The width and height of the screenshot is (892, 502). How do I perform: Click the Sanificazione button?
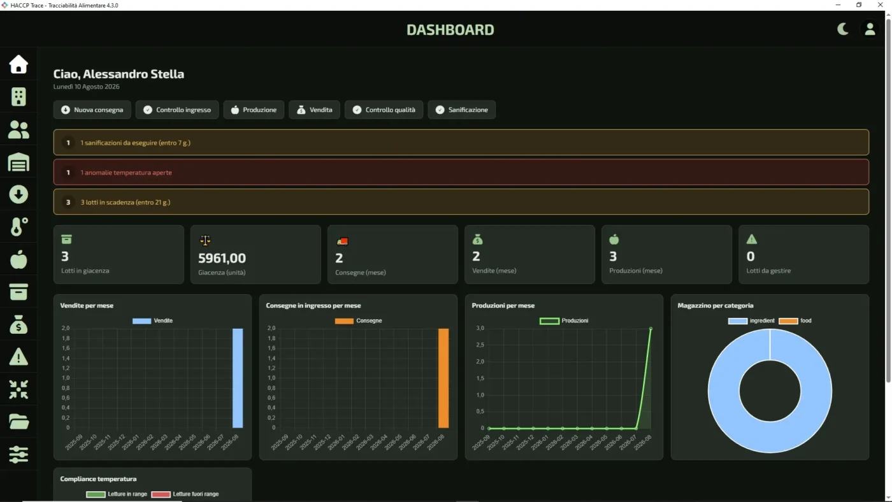461,110
